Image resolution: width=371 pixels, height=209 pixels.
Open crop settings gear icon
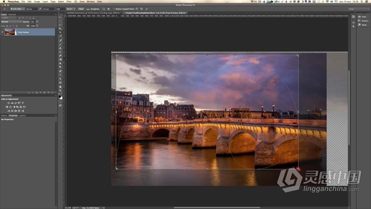pos(109,9)
